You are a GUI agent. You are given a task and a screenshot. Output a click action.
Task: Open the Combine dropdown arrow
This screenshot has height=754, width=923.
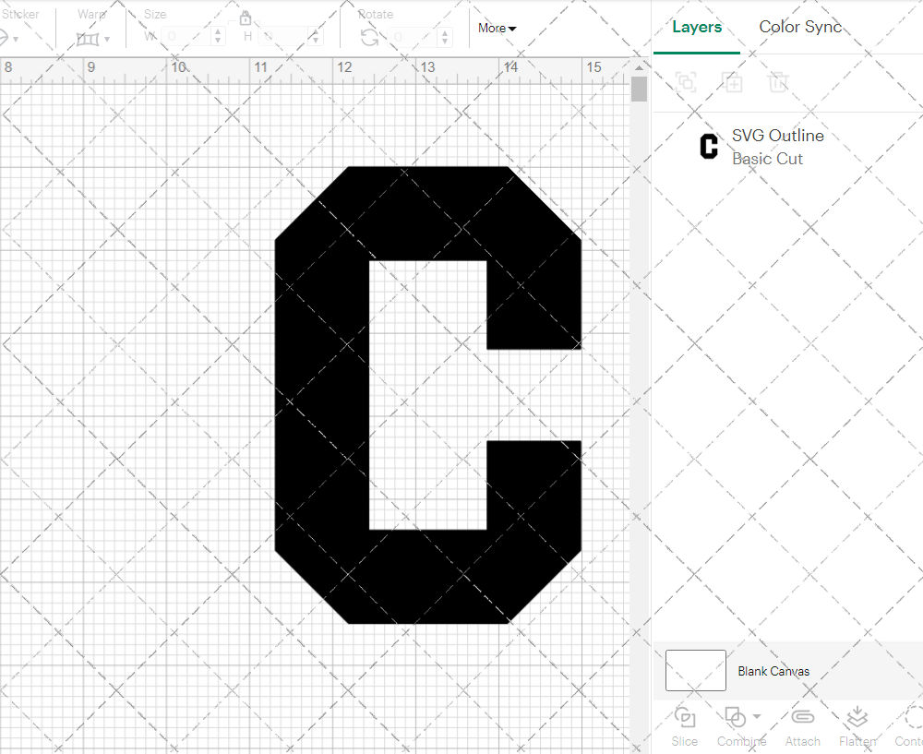click(757, 716)
